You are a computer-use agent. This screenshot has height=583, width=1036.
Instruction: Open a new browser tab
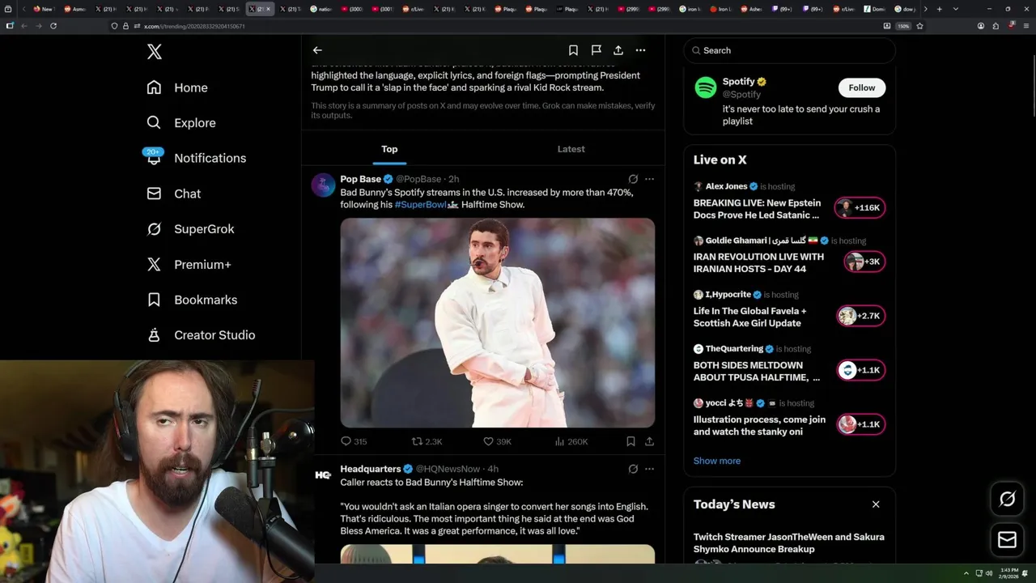coord(939,9)
